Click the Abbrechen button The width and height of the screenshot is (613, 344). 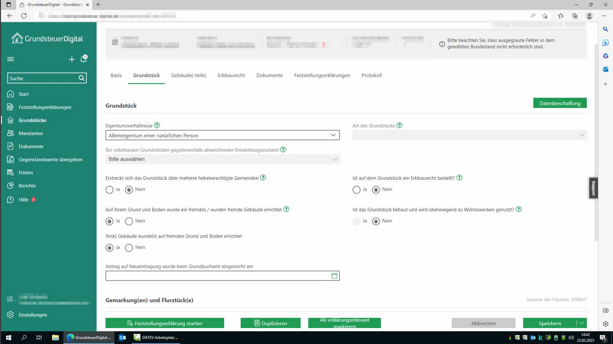483,323
